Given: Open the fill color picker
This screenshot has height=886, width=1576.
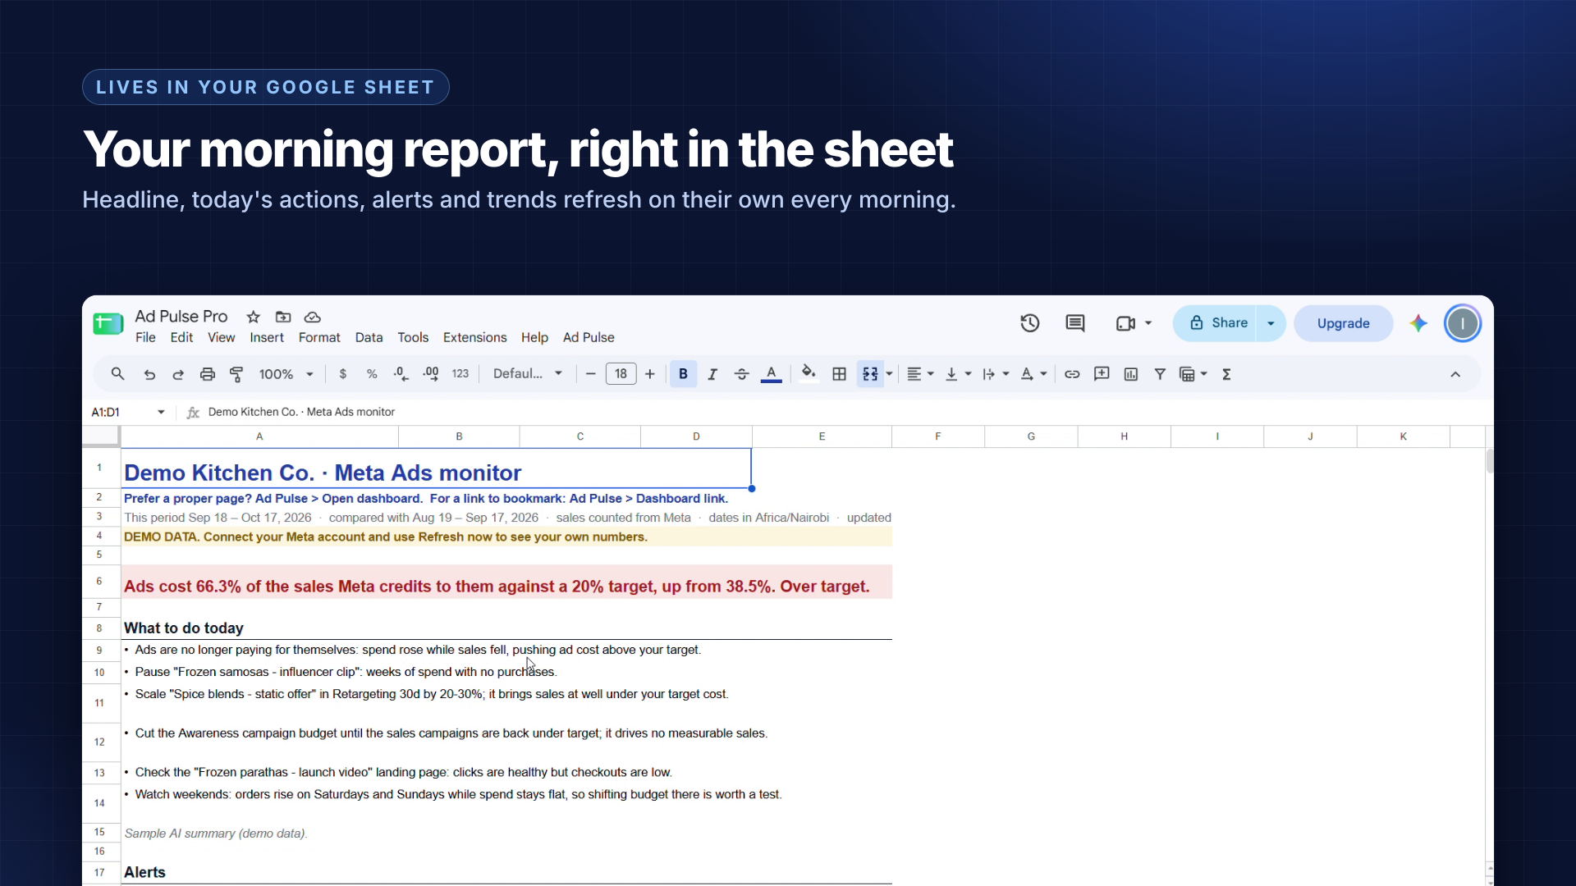Looking at the screenshot, I should [x=809, y=374].
